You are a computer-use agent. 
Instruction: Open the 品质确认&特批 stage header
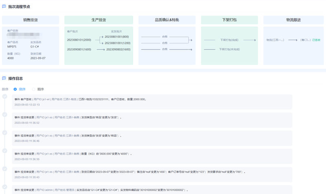pyautogui.click(x=167, y=20)
